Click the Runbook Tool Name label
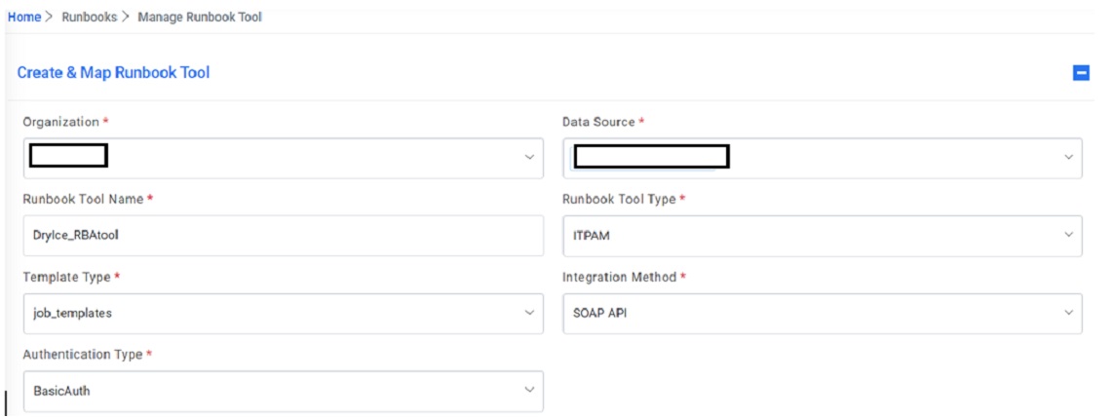This screenshot has height=417, width=1114. tap(84, 200)
